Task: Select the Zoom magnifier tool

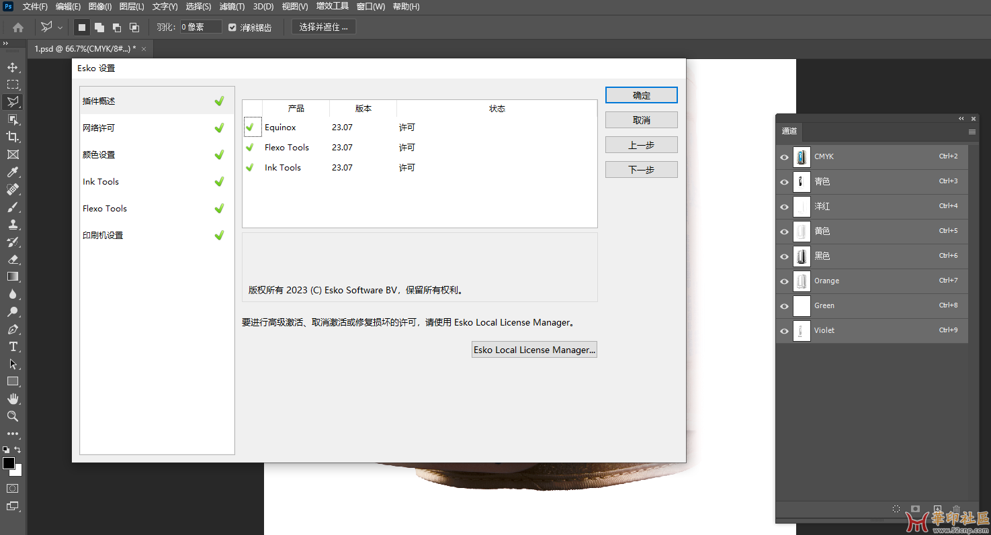Action: [12, 416]
